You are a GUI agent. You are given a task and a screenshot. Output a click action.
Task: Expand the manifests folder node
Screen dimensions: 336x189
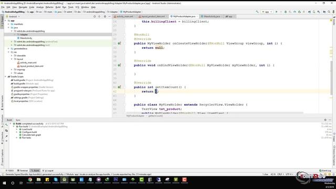pyautogui.click(x=8, y=24)
